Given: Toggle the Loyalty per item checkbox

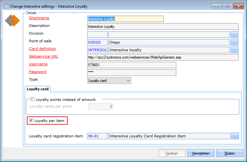Looking at the screenshot, I should pyautogui.click(x=31, y=121).
